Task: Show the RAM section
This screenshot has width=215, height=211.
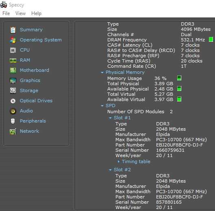Action: click(x=25, y=60)
